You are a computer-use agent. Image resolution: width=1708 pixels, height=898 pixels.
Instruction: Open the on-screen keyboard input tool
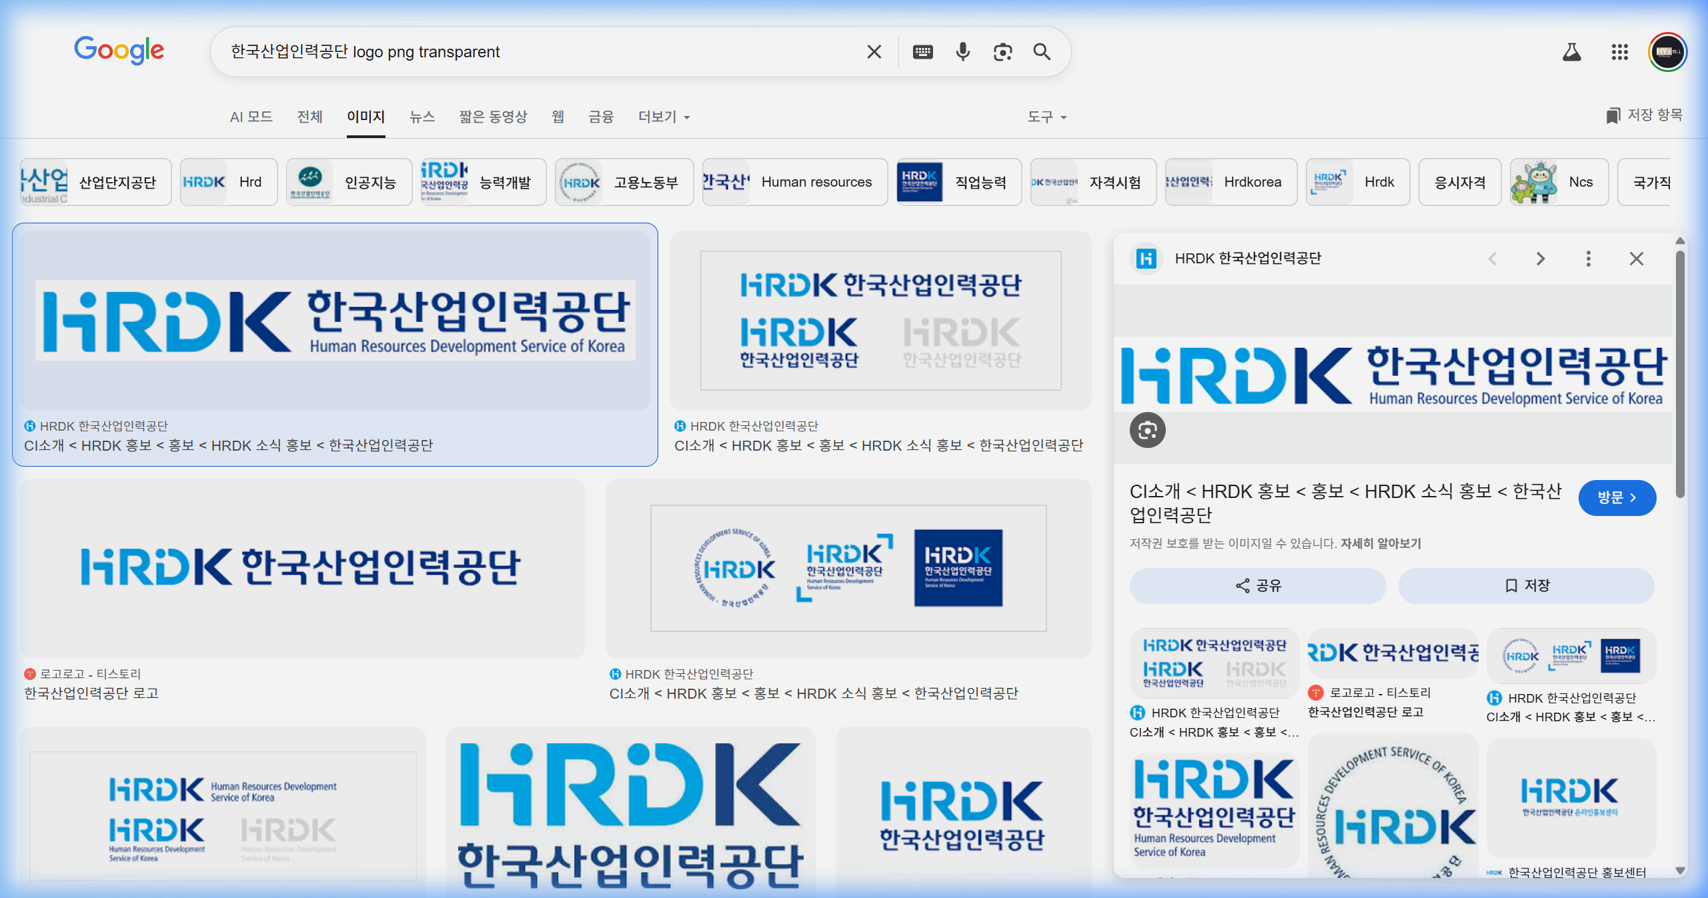(x=922, y=52)
